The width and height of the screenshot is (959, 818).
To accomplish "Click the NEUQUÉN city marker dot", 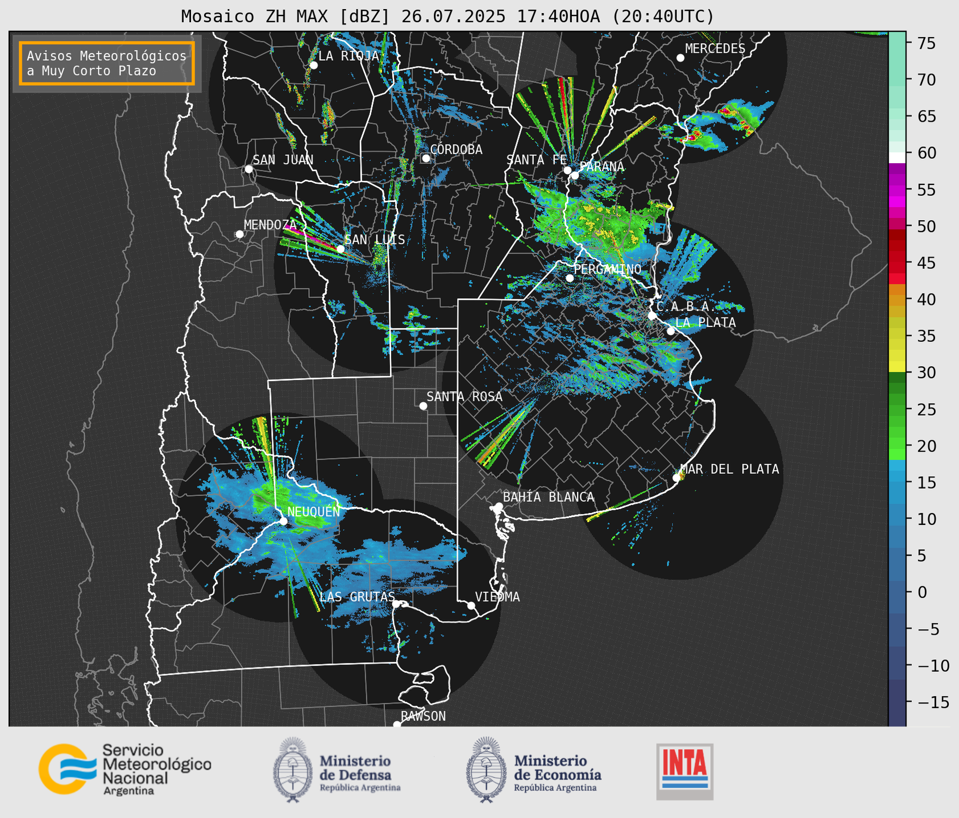I will point(283,521).
